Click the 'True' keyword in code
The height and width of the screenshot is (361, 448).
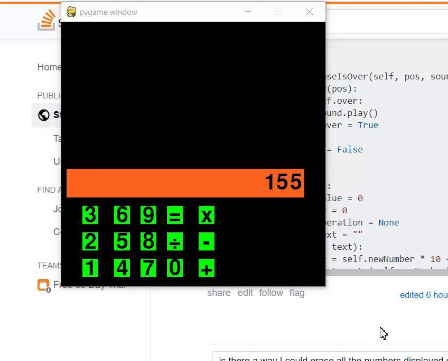[368, 125]
